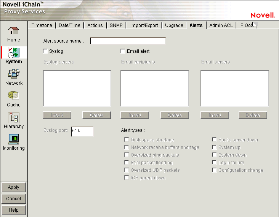
Task: Switch to the Date/Time tab
Action: tap(69, 25)
